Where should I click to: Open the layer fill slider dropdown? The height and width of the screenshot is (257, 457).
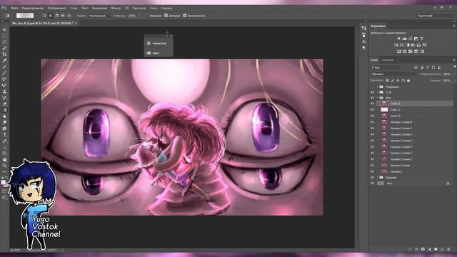click(453, 81)
